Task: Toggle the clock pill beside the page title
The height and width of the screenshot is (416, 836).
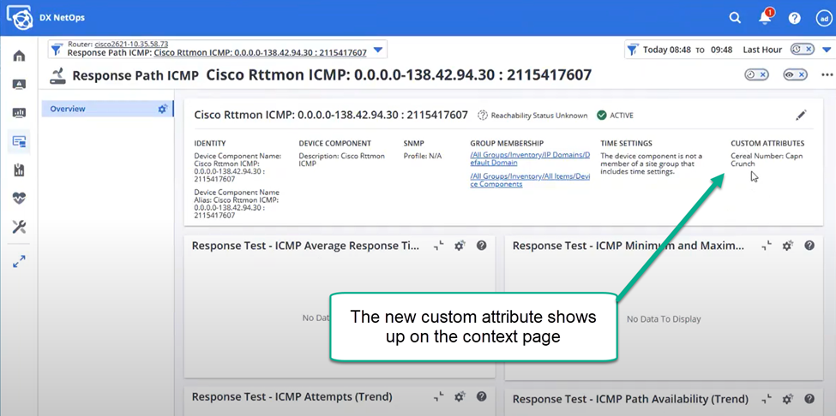Action: (756, 75)
